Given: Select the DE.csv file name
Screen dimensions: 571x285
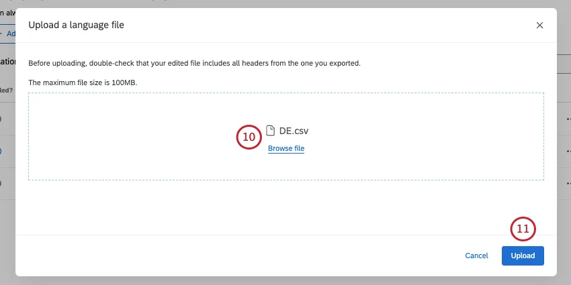Looking at the screenshot, I should [x=294, y=131].
